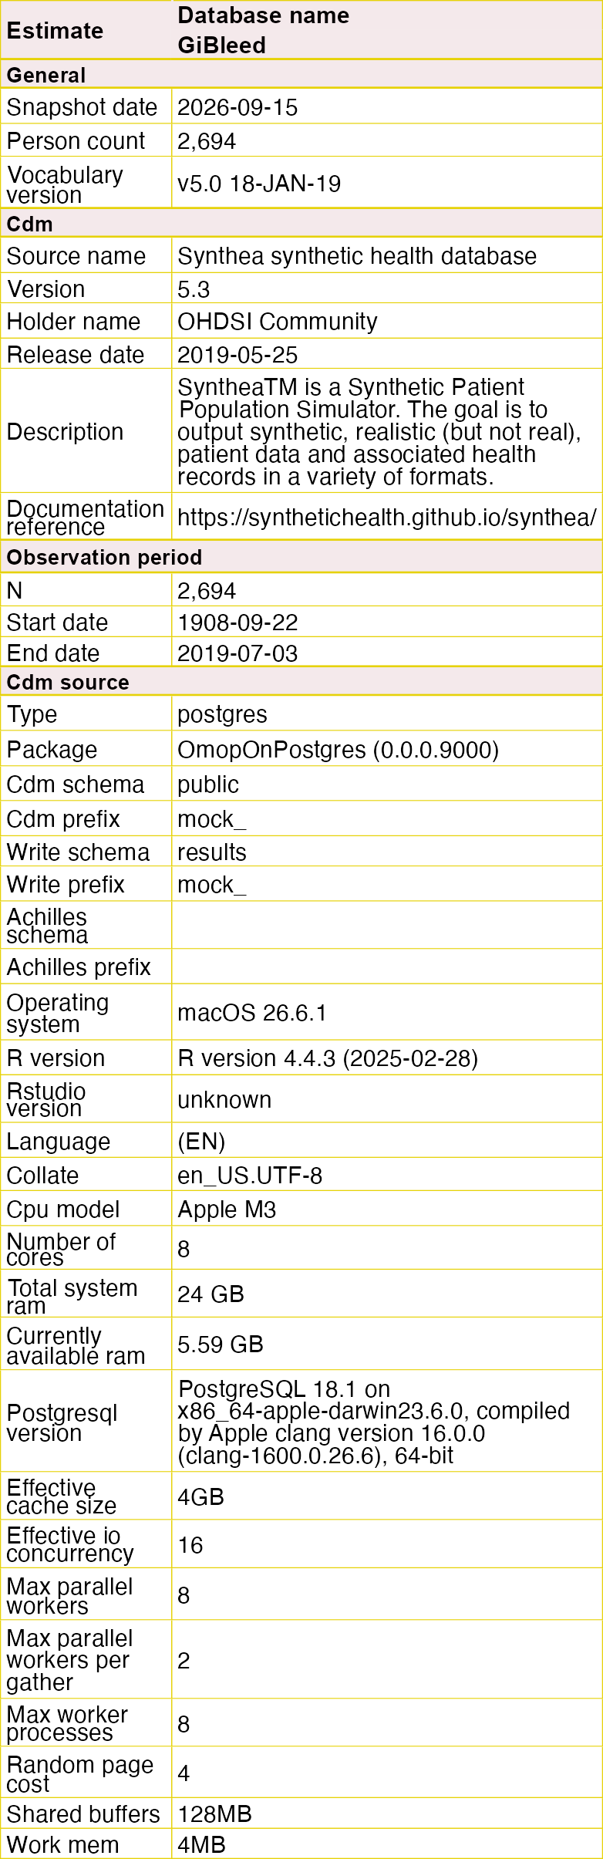Click the PostgreSQL 18.1 version text cell

pyautogui.click(x=387, y=1422)
